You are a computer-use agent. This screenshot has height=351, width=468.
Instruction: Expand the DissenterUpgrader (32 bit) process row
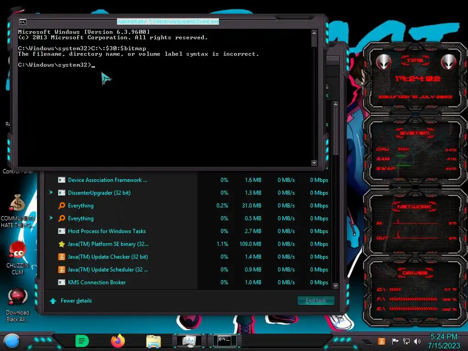[x=51, y=192]
